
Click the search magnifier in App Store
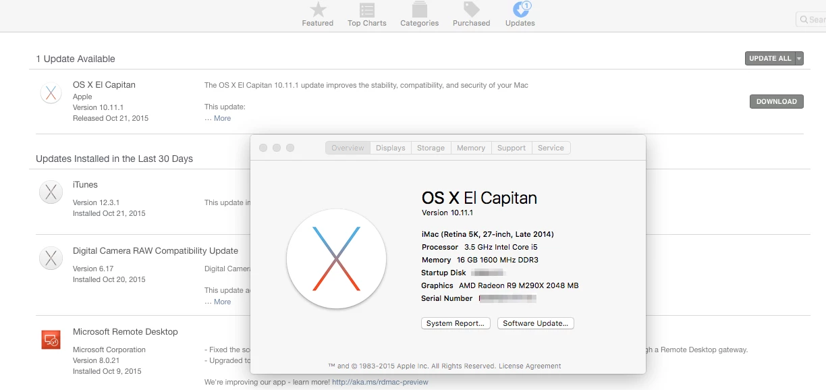point(804,20)
